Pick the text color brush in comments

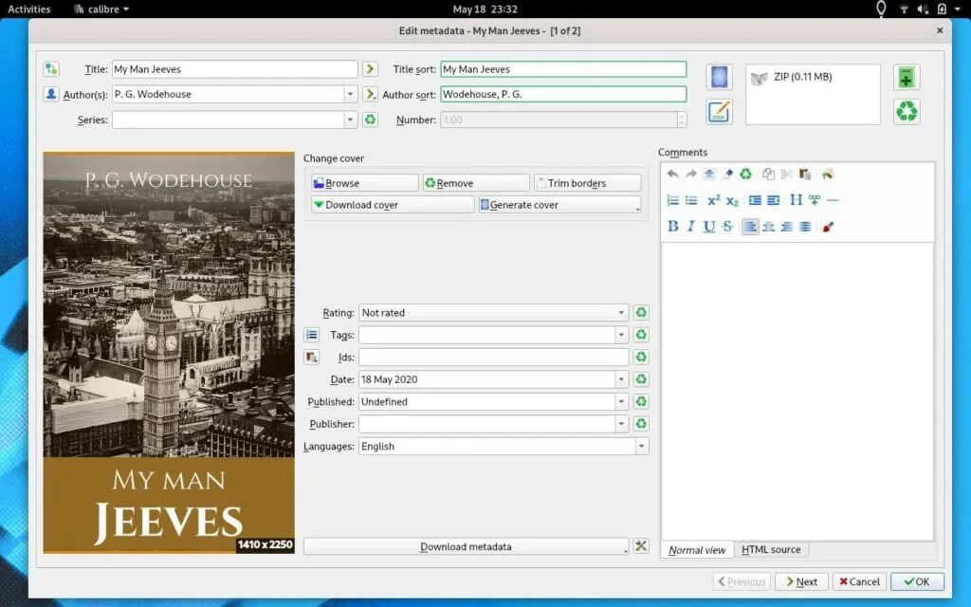828,226
